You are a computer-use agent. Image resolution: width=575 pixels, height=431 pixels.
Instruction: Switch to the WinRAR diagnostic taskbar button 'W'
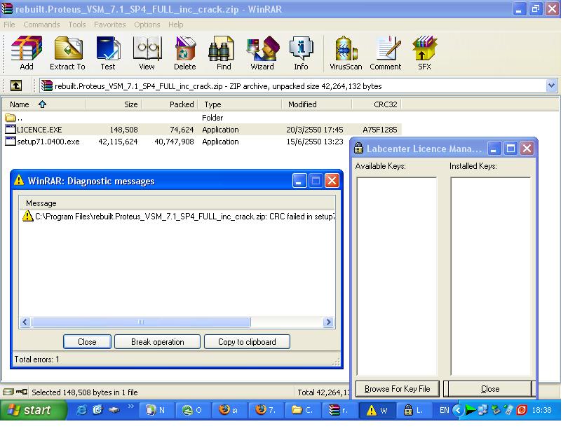point(378,410)
